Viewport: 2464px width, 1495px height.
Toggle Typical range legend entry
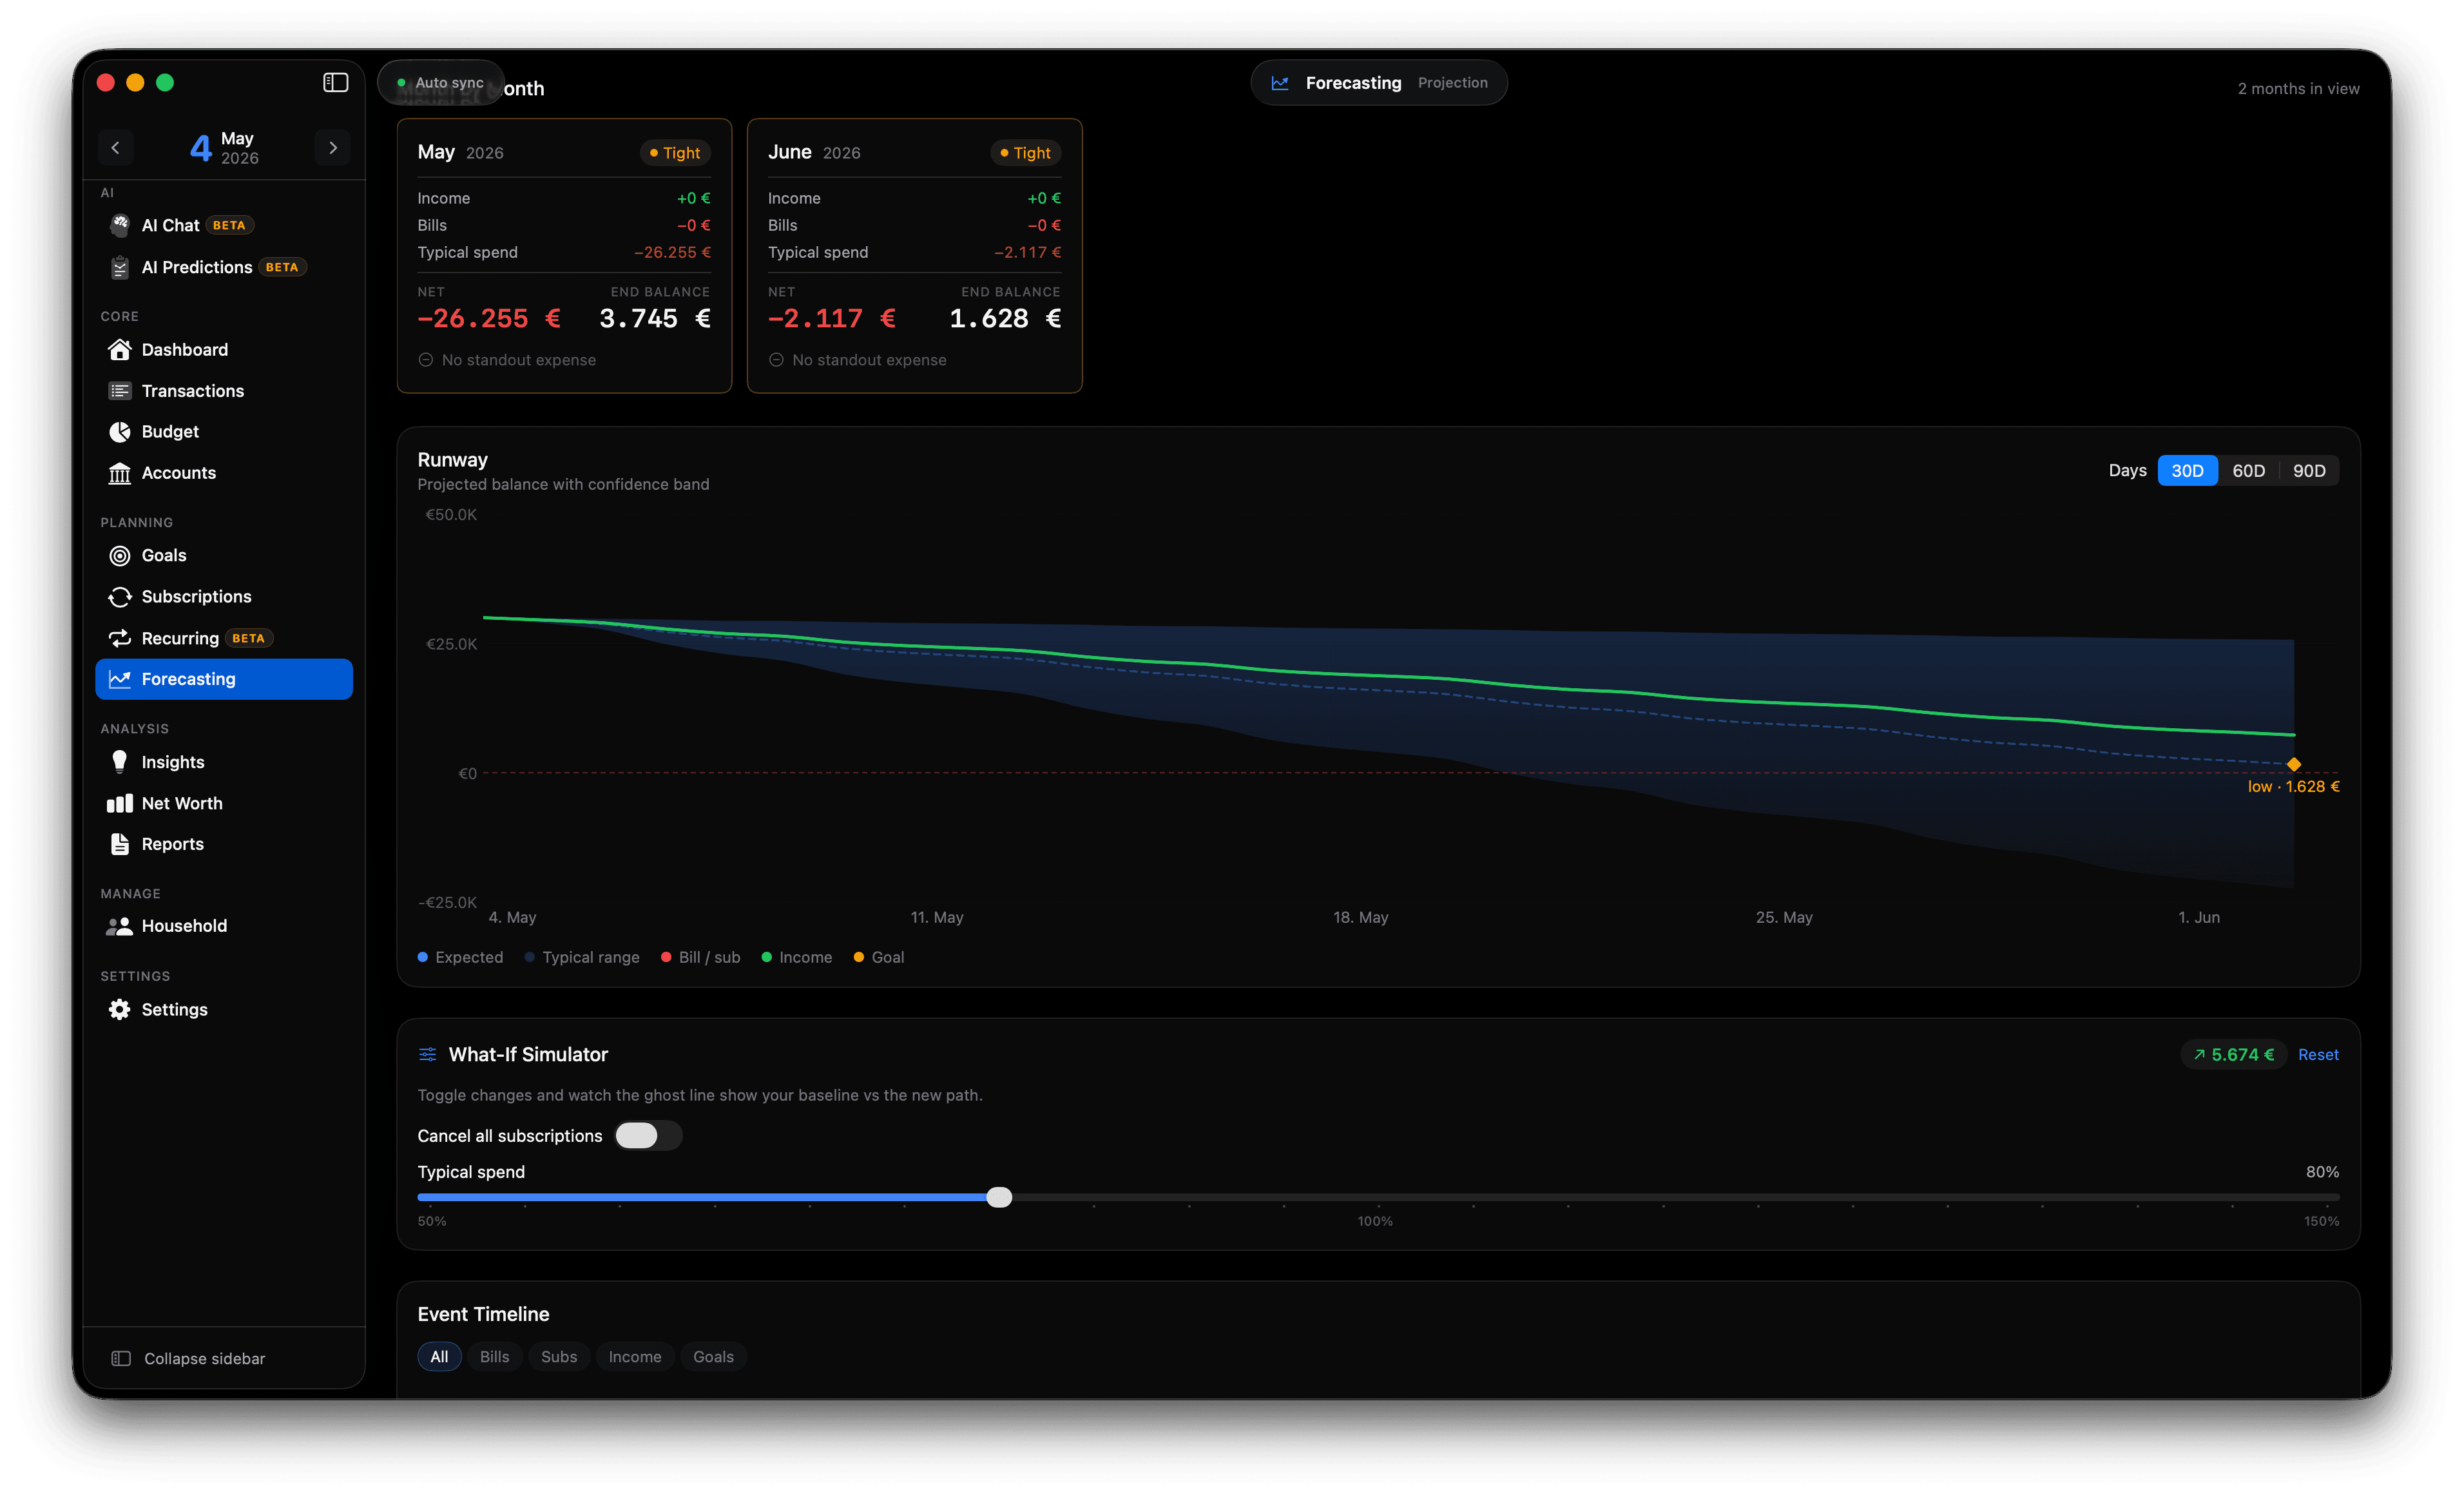point(582,957)
